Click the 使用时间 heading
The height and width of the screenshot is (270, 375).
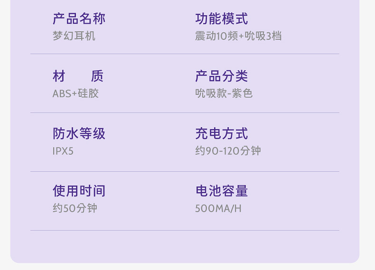click(79, 191)
